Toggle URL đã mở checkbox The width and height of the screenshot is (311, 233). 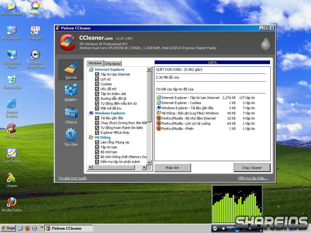(x=97, y=89)
